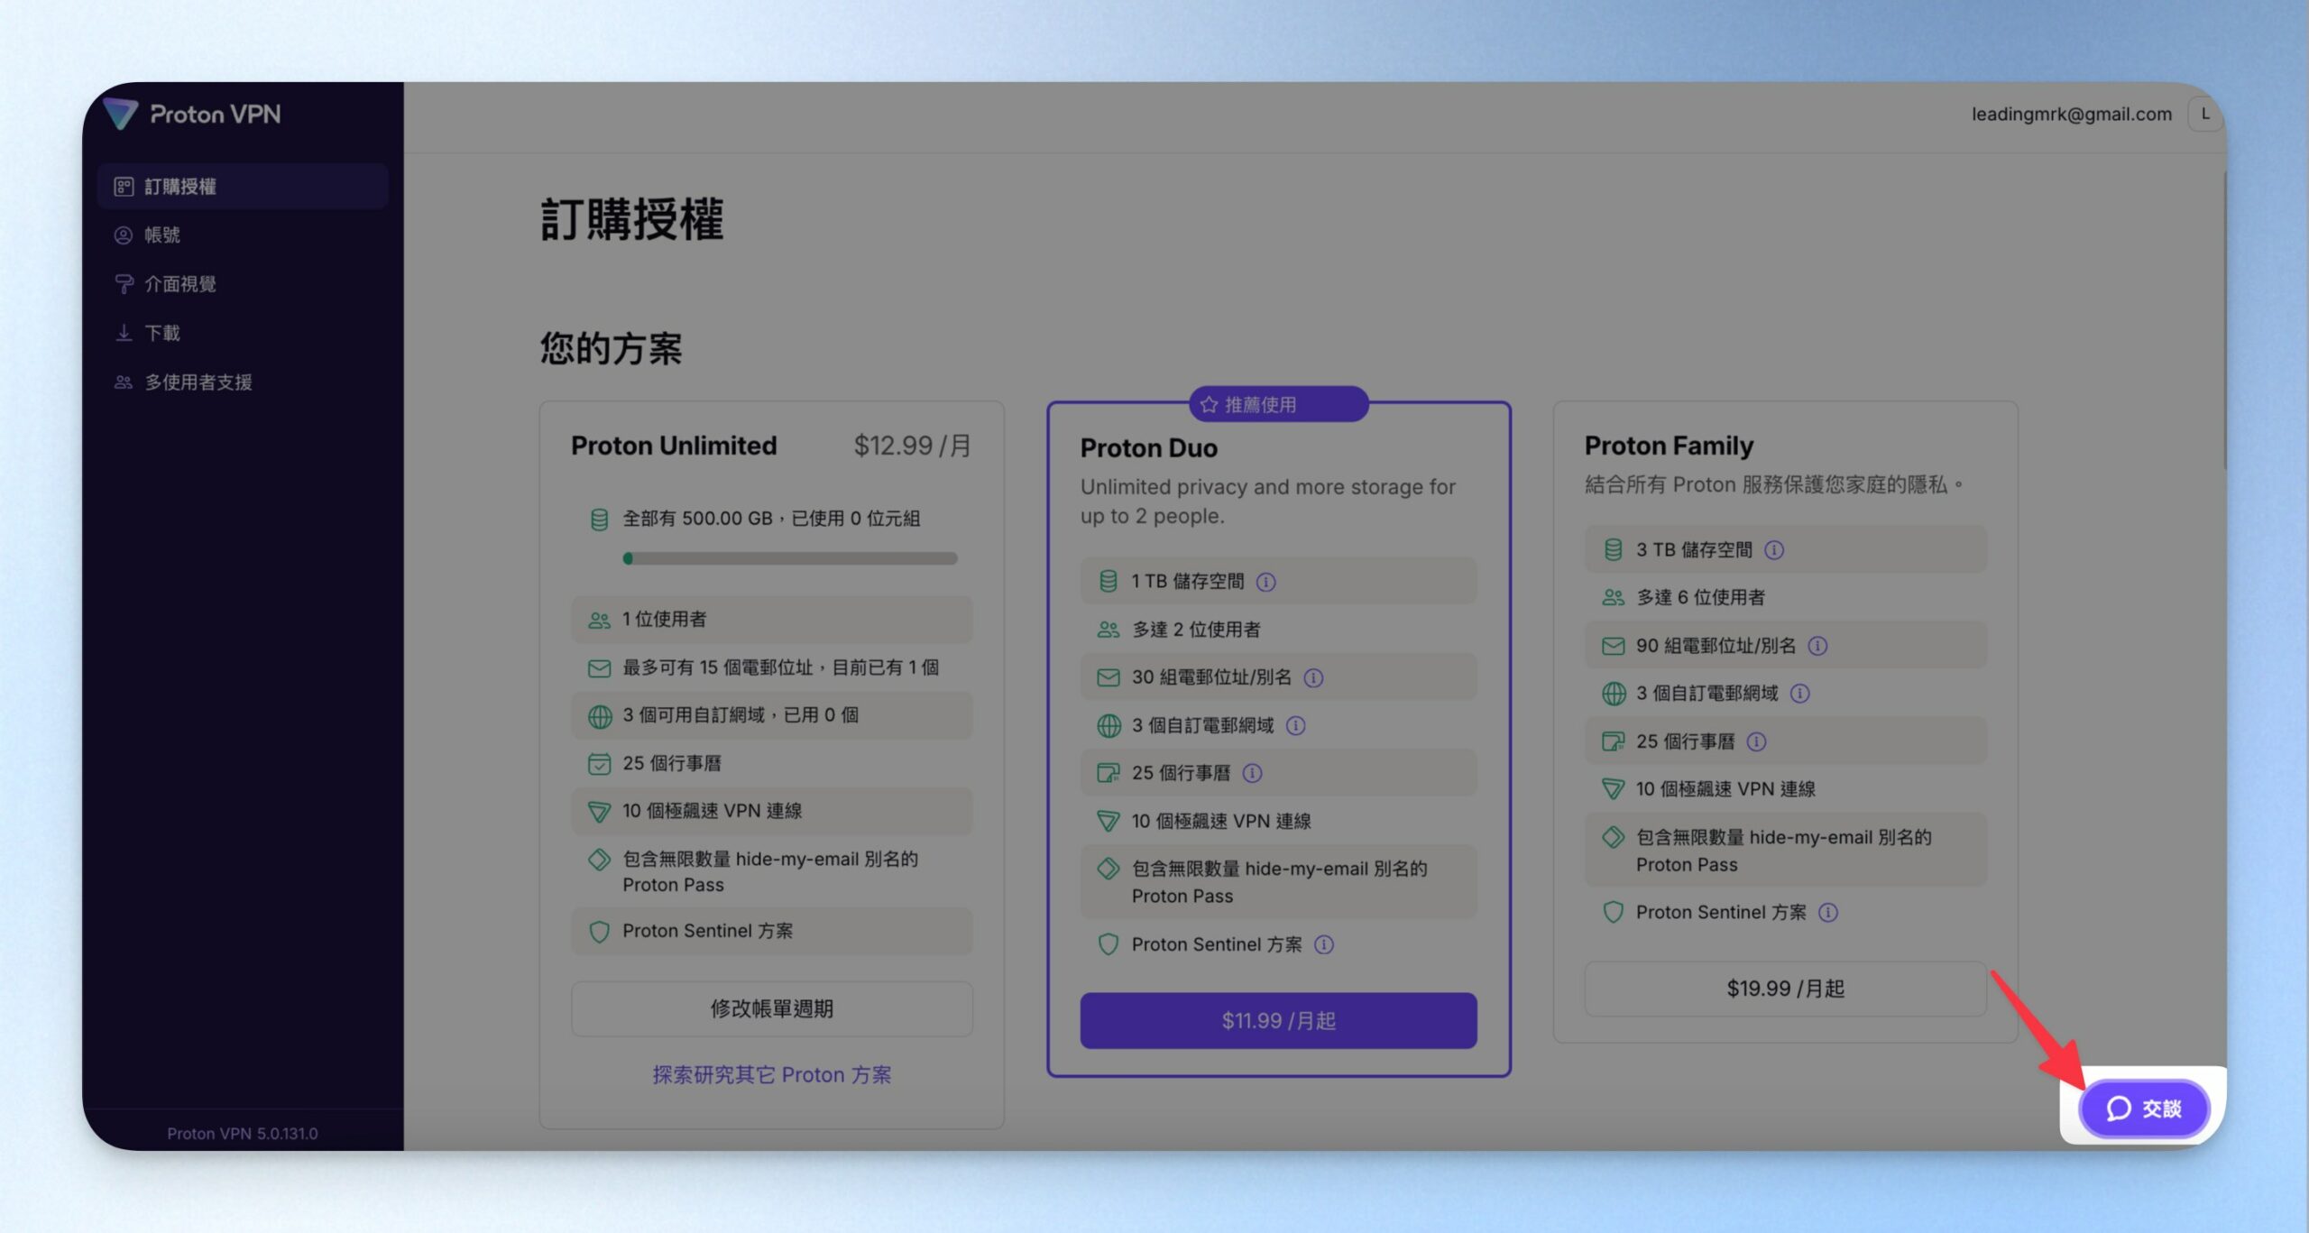Show info for Duo 3 個自訂電郵網域
Image resolution: width=2309 pixels, height=1233 pixels.
click(x=1295, y=725)
